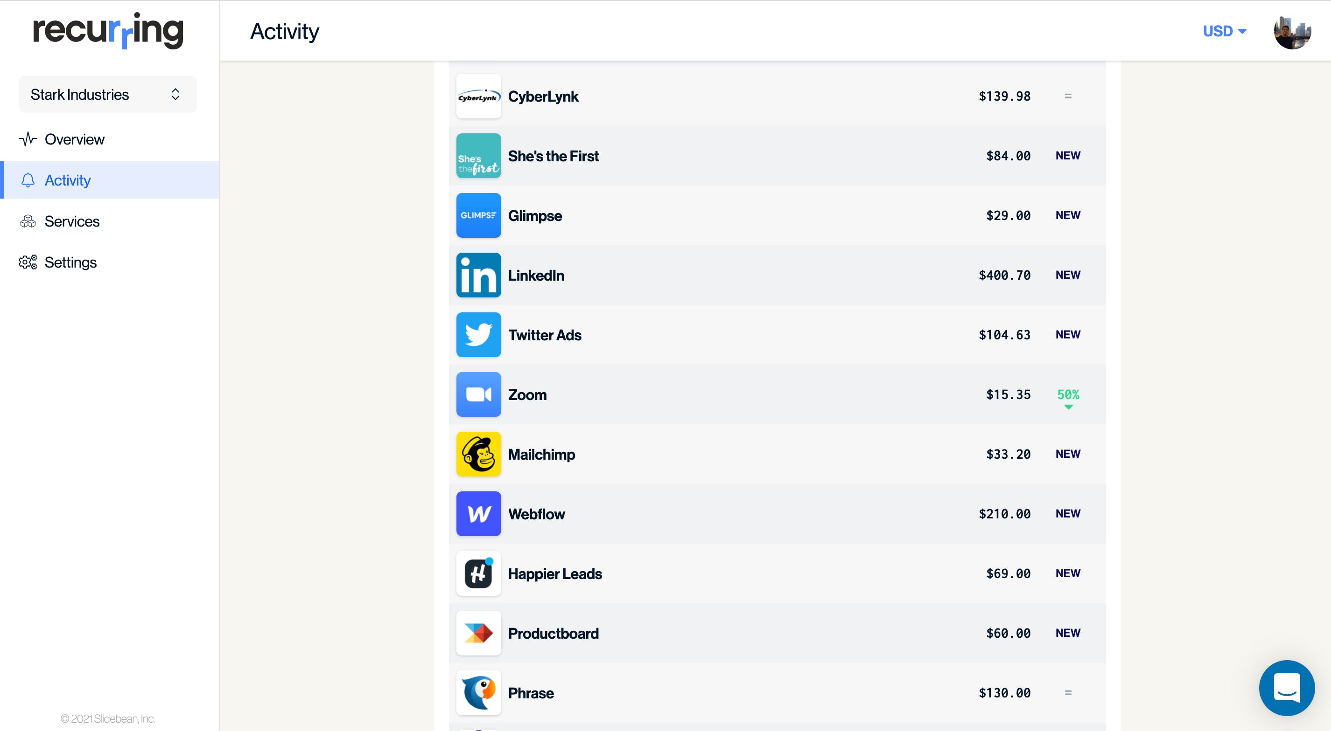Image resolution: width=1331 pixels, height=731 pixels.
Task: Click the Mailchimp monkey logo icon
Action: (478, 454)
